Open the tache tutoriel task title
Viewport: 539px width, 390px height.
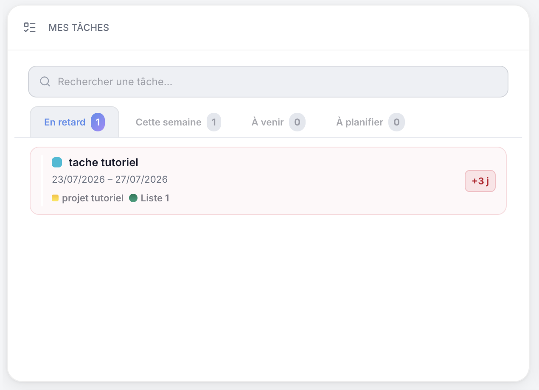click(x=104, y=162)
